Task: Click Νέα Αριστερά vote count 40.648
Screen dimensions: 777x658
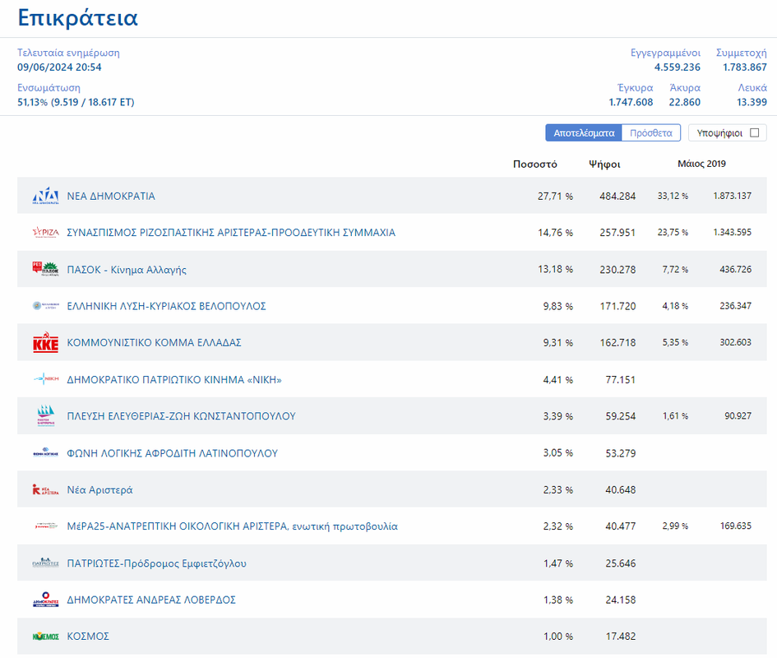Action: coord(621,489)
